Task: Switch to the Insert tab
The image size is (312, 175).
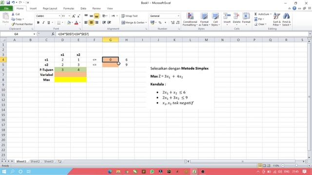Action: (33, 9)
